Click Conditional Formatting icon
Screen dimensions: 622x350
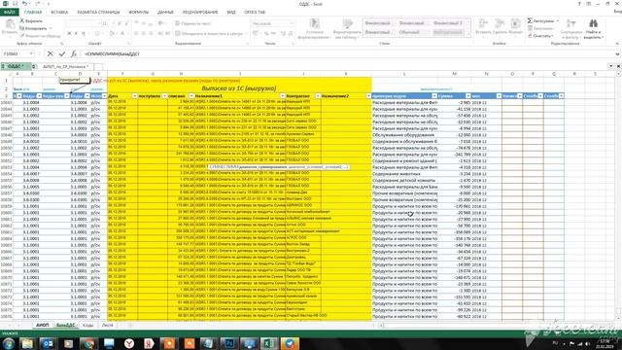(x=315, y=23)
